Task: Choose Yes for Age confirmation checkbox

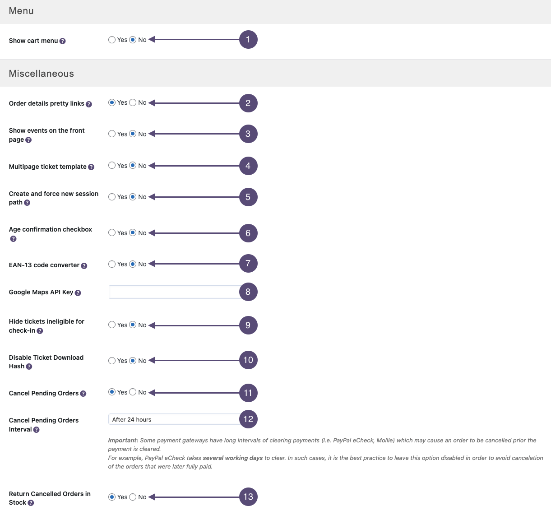Action: [x=112, y=233]
